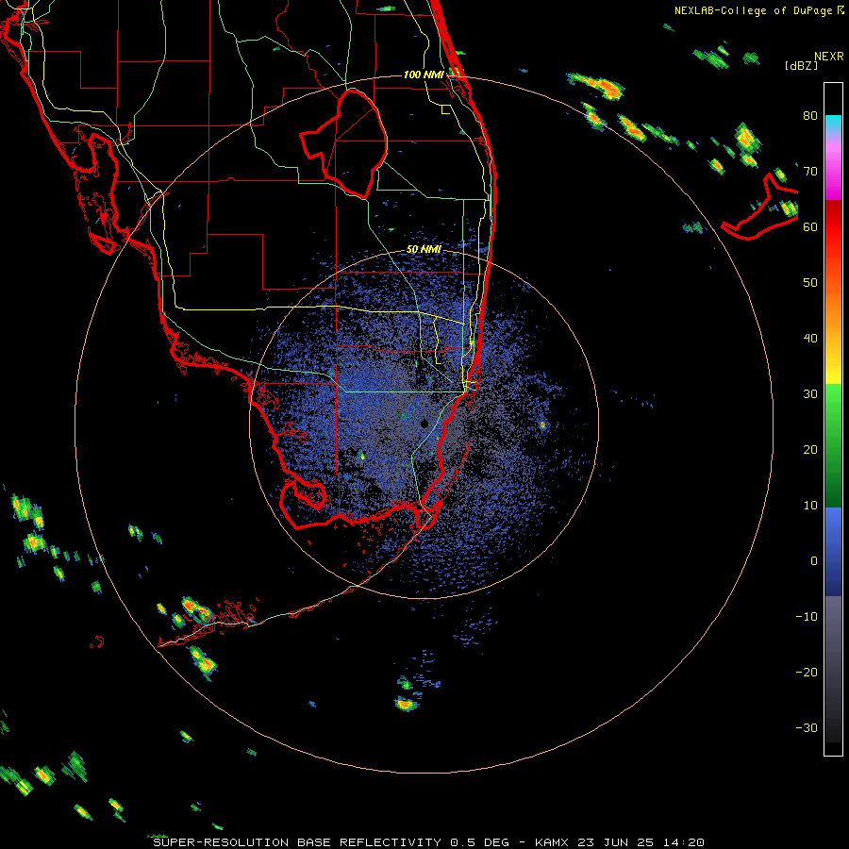
Task: Pick the green band of the color bar
Action: (833, 445)
